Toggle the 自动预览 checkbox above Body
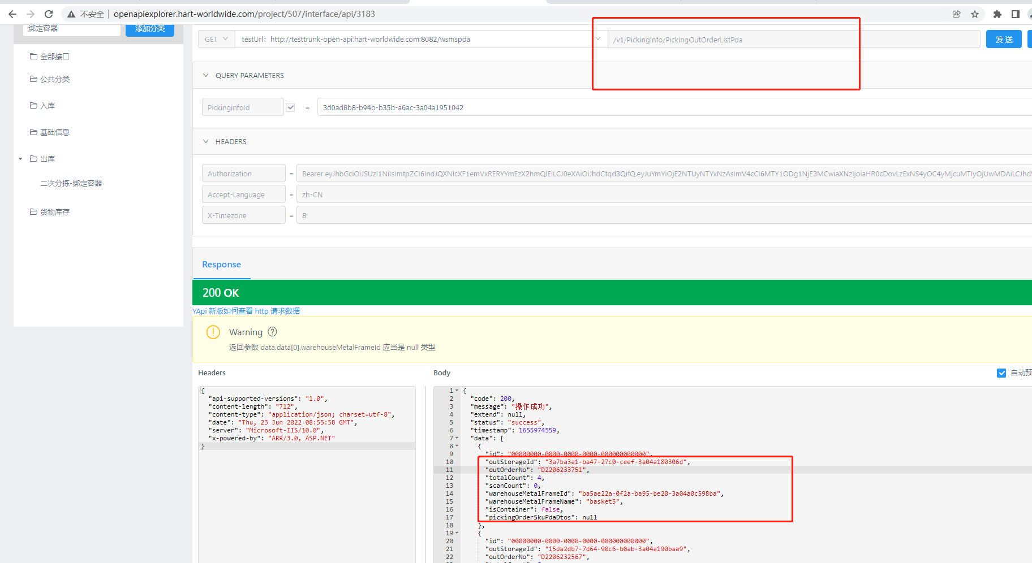The height and width of the screenshot is (563, 1032). 1001,373
